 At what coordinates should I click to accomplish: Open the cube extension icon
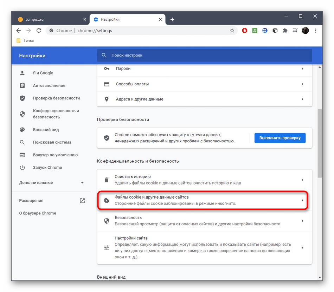pyautogui.click(x=275, y=31)
